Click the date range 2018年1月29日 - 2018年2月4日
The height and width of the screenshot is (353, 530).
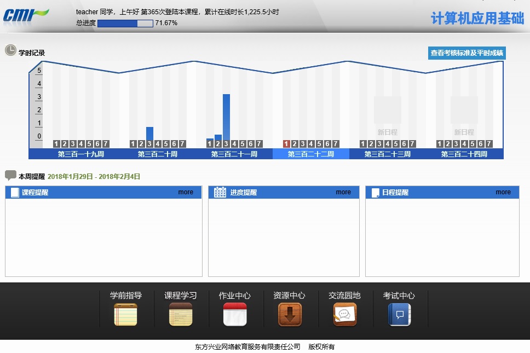94,176
